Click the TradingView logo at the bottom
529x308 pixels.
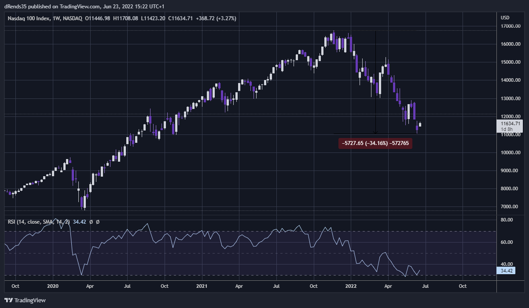(25, 301)
